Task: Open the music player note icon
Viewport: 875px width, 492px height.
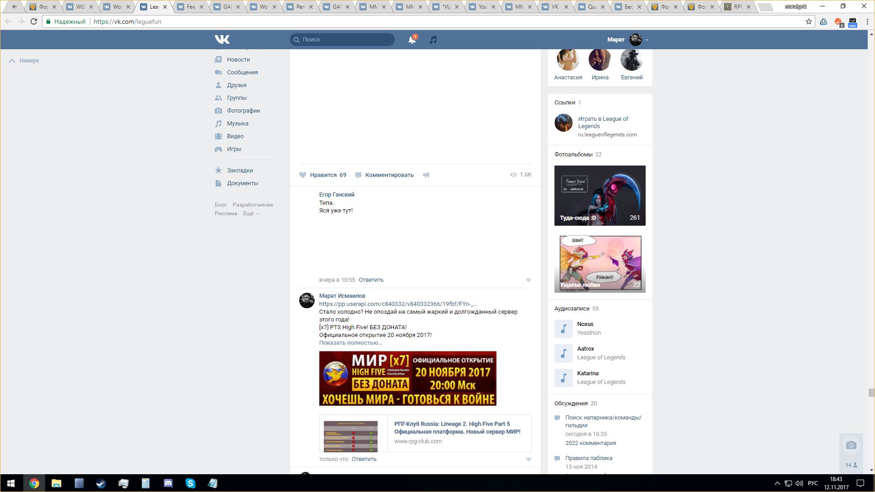Action: click(433, 40)
